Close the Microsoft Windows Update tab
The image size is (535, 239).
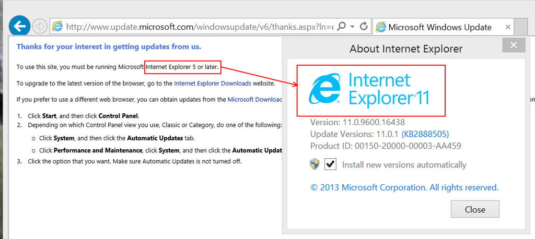tap(507, 27)
